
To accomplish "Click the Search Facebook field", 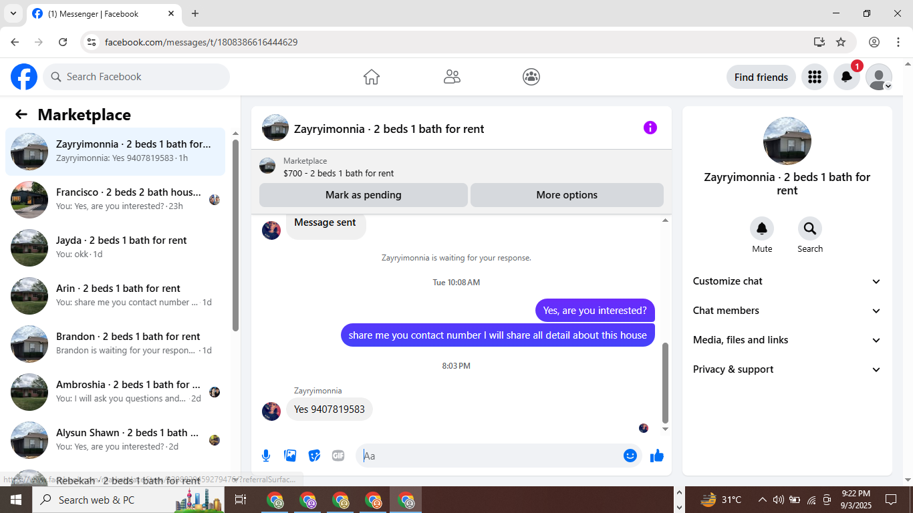I will coord(136,77).
